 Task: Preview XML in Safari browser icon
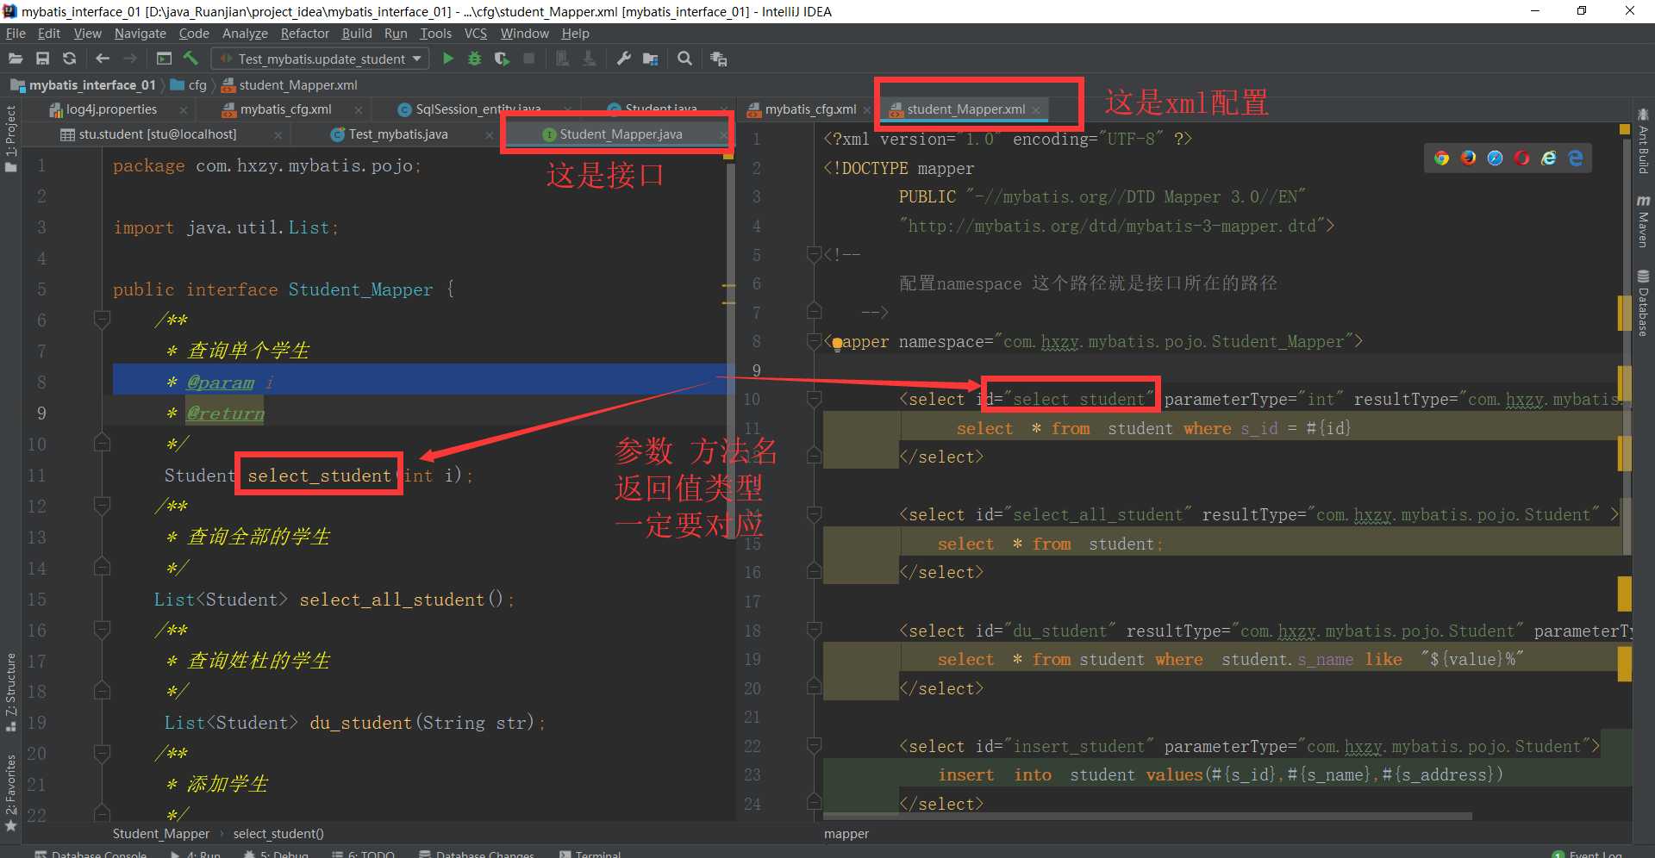pos(1495,158)
